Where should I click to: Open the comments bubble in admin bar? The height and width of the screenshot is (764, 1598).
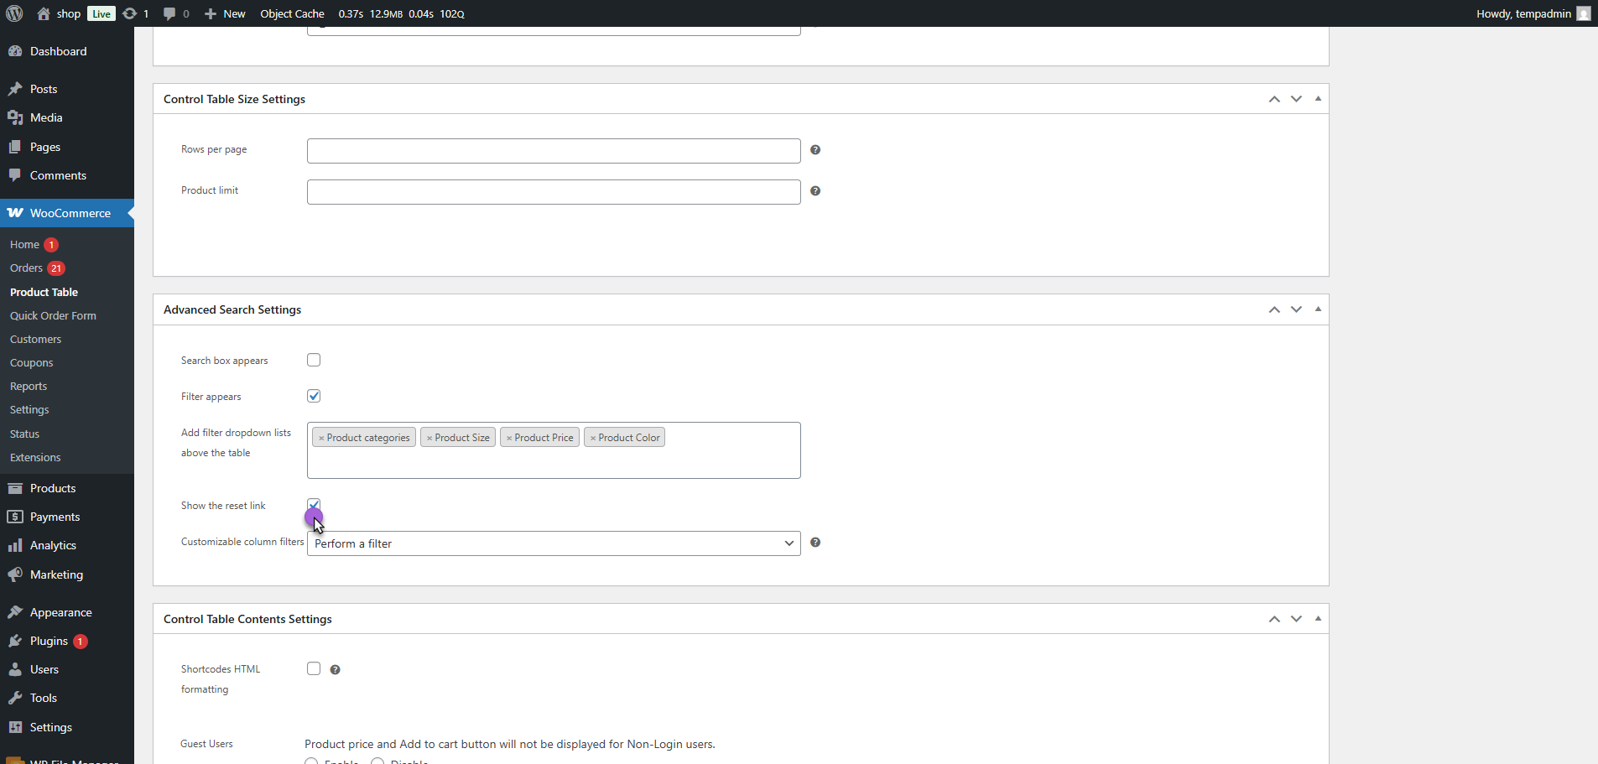[176, 13]
